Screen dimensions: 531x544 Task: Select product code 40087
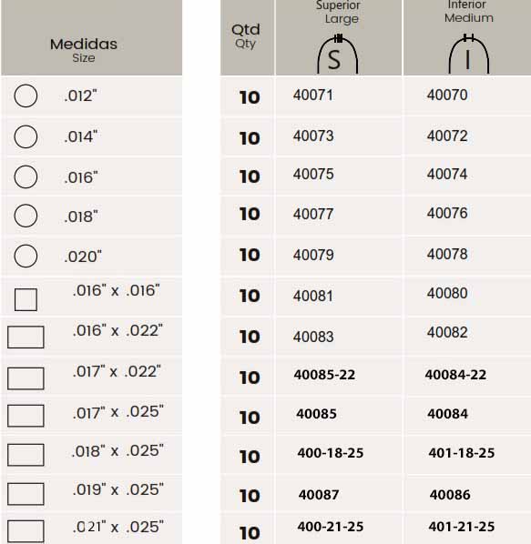click(x=319, y=495)
